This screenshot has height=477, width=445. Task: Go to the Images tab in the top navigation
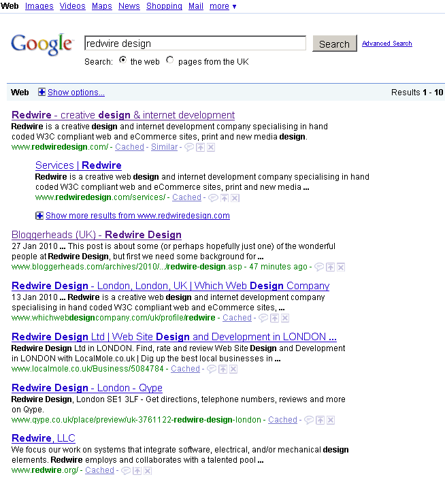point(39,6)
